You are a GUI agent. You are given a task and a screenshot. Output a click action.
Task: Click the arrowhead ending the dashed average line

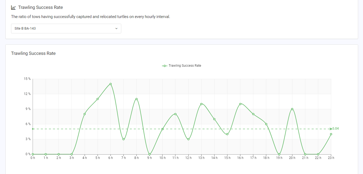pyautogui.click(x=331, y=129)
